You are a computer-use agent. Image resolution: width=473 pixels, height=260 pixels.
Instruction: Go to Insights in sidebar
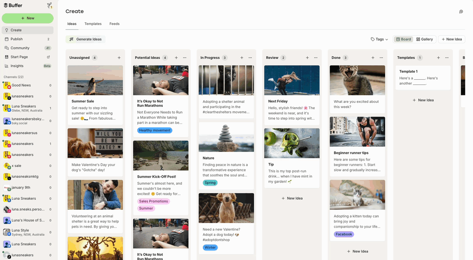28,66
